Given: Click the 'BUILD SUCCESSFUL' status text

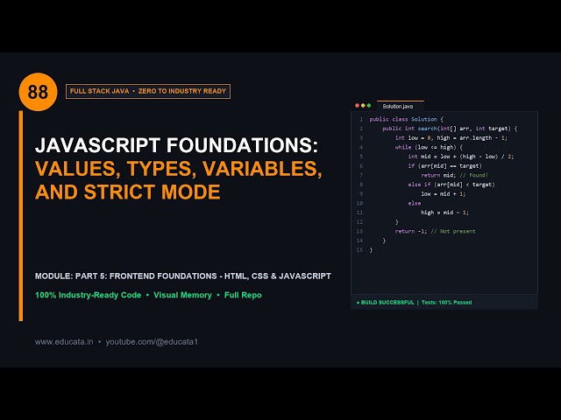Looking at the screenshot, I should tap(387, 303).
